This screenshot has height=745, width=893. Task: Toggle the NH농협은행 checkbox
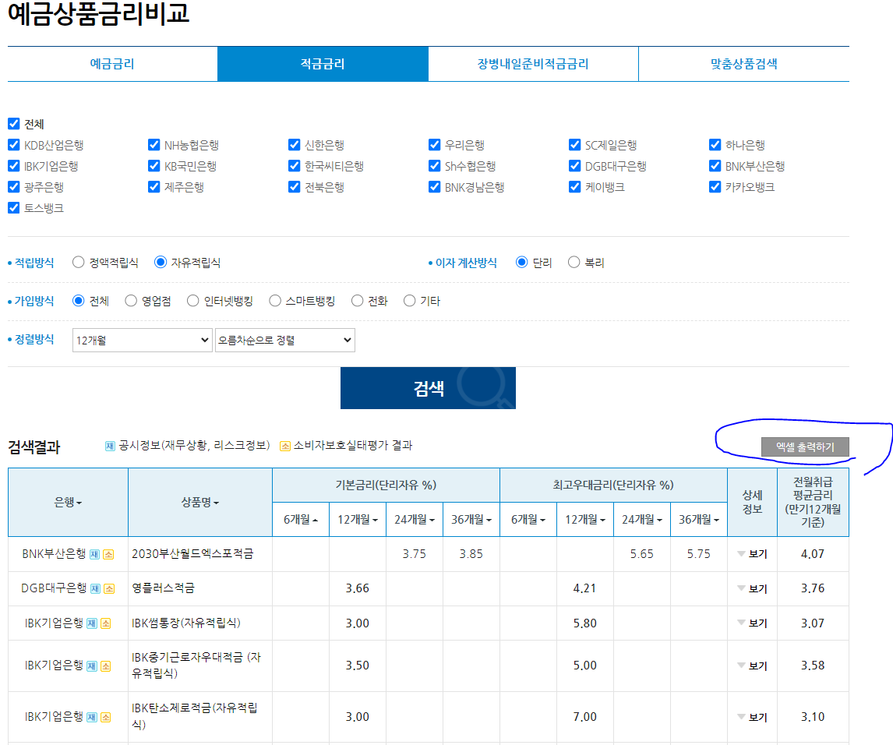(154, 145)
